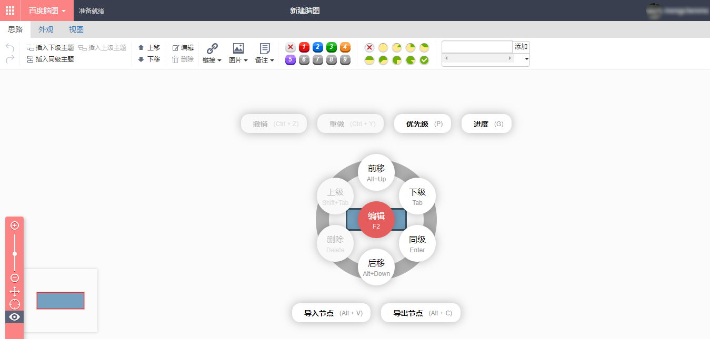Click the 删除 toolbar button
This screenshot has width=710, height=339.
(x=183, y=59)
